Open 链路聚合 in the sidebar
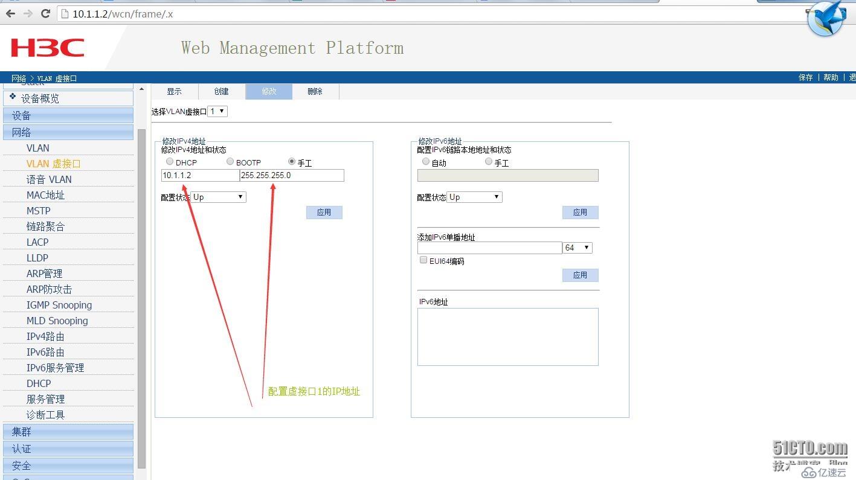856x480 pixels. point(45,226)
